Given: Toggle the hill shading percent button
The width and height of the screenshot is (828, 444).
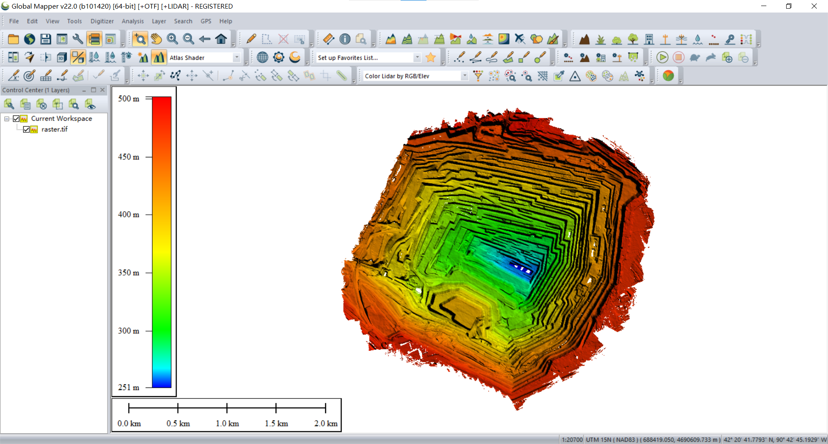Looking at the screenshot, I should [x=78, y=57].
